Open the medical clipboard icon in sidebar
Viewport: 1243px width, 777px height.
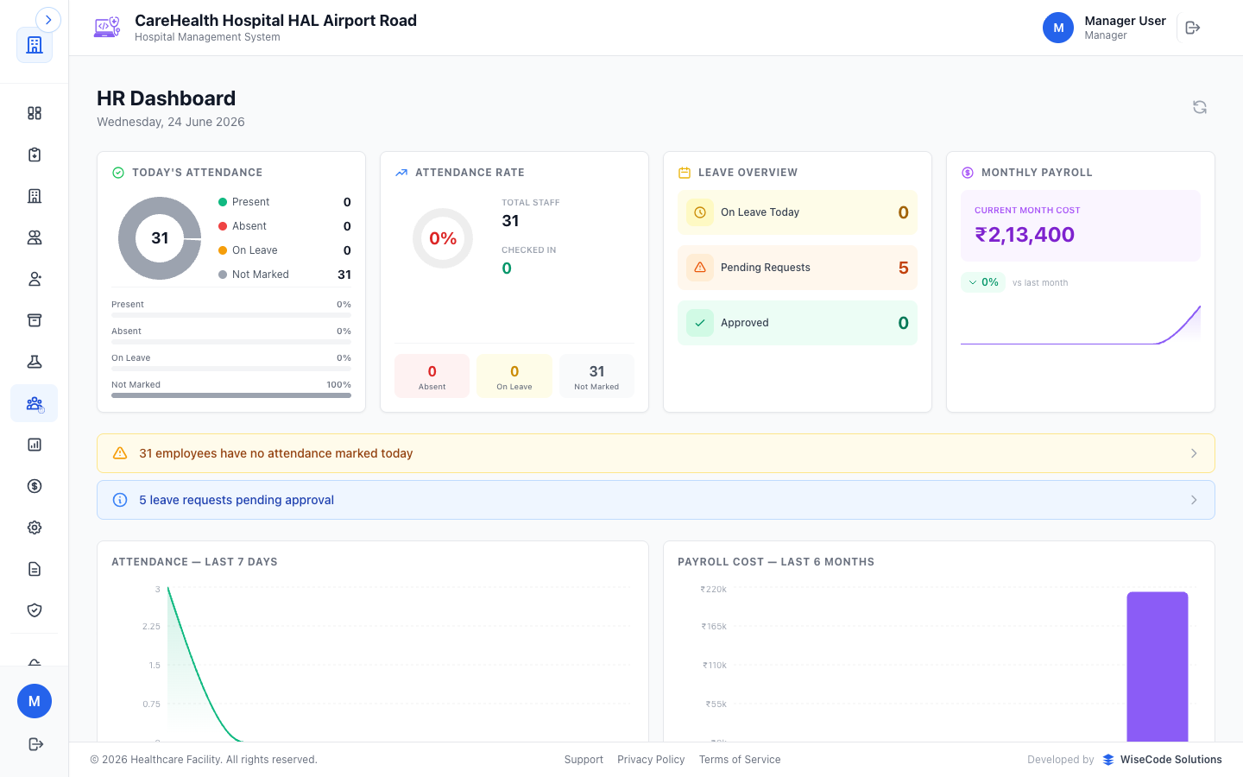point(35,155)
